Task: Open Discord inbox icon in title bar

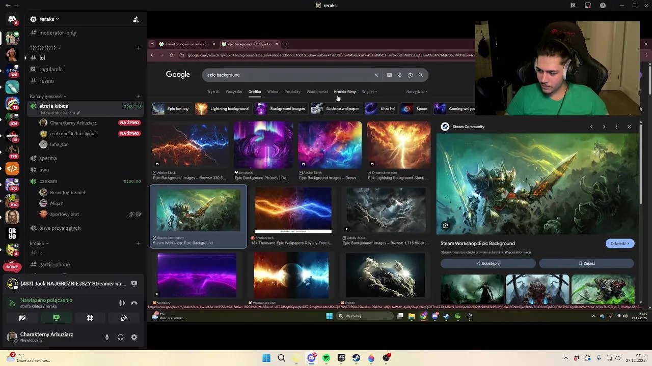Action: pos(588,6)
